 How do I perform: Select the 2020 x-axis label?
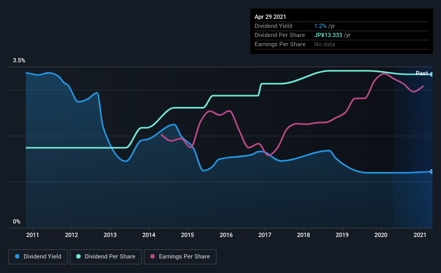(x=381, y=235)
